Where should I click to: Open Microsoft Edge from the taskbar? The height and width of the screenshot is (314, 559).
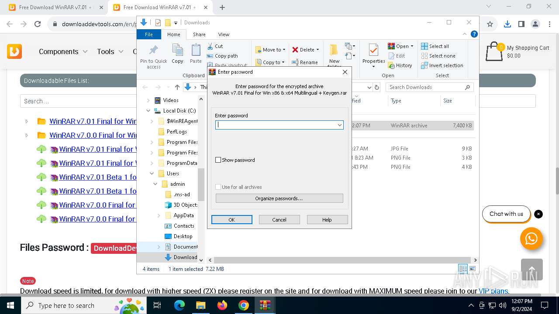tap(179, 305)
